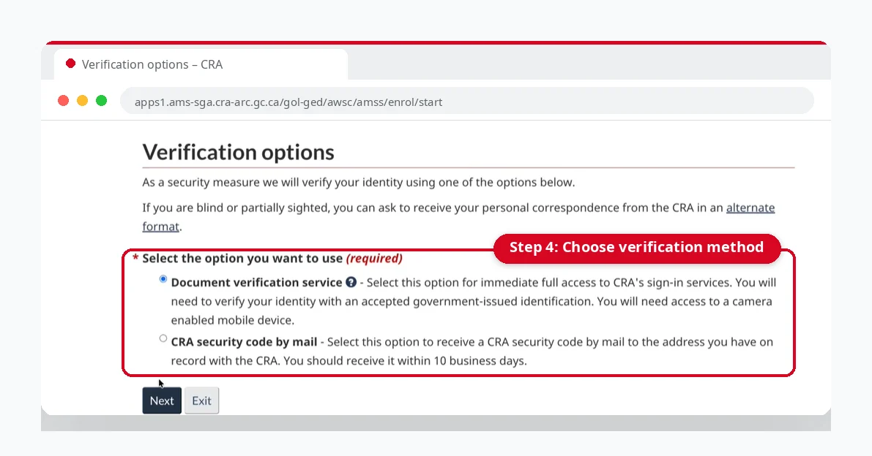Select CRA security code by mail radio

[163, 338]
